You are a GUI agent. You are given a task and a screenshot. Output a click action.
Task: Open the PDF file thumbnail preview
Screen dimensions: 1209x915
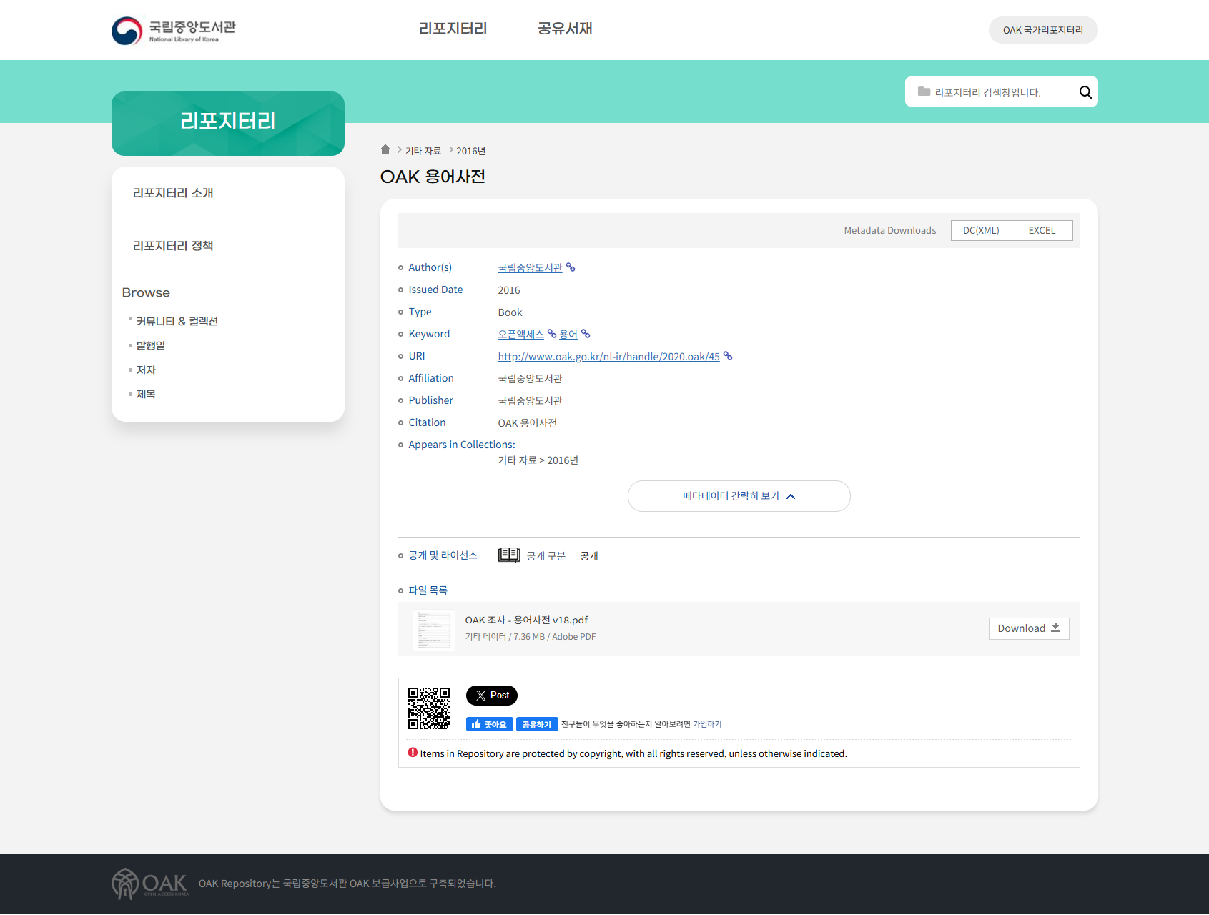tap(434, 630)
